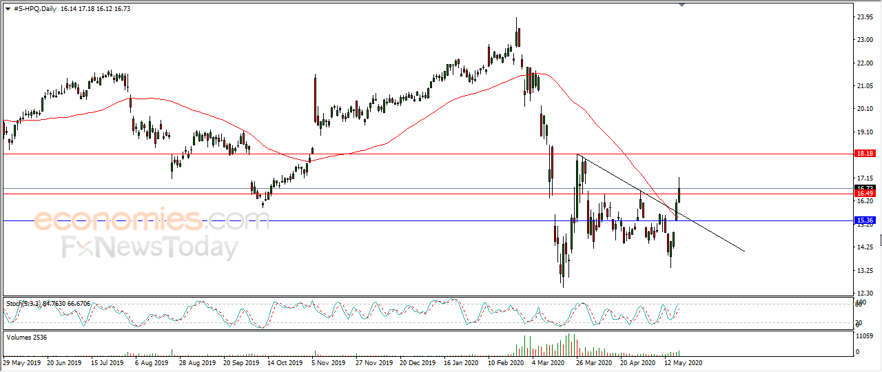Image resolution: width=882 pixels, height=372 pixels.
Task: Click the 23.00 value on the price axis
Action: (865, 40)
